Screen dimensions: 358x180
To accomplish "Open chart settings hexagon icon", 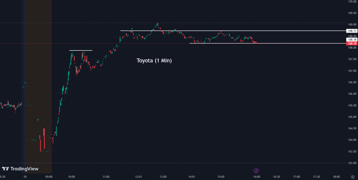I will click(352, 177).
